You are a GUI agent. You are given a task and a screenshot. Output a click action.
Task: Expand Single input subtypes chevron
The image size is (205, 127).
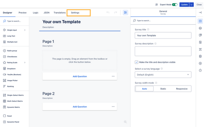(x=25, y=30)
